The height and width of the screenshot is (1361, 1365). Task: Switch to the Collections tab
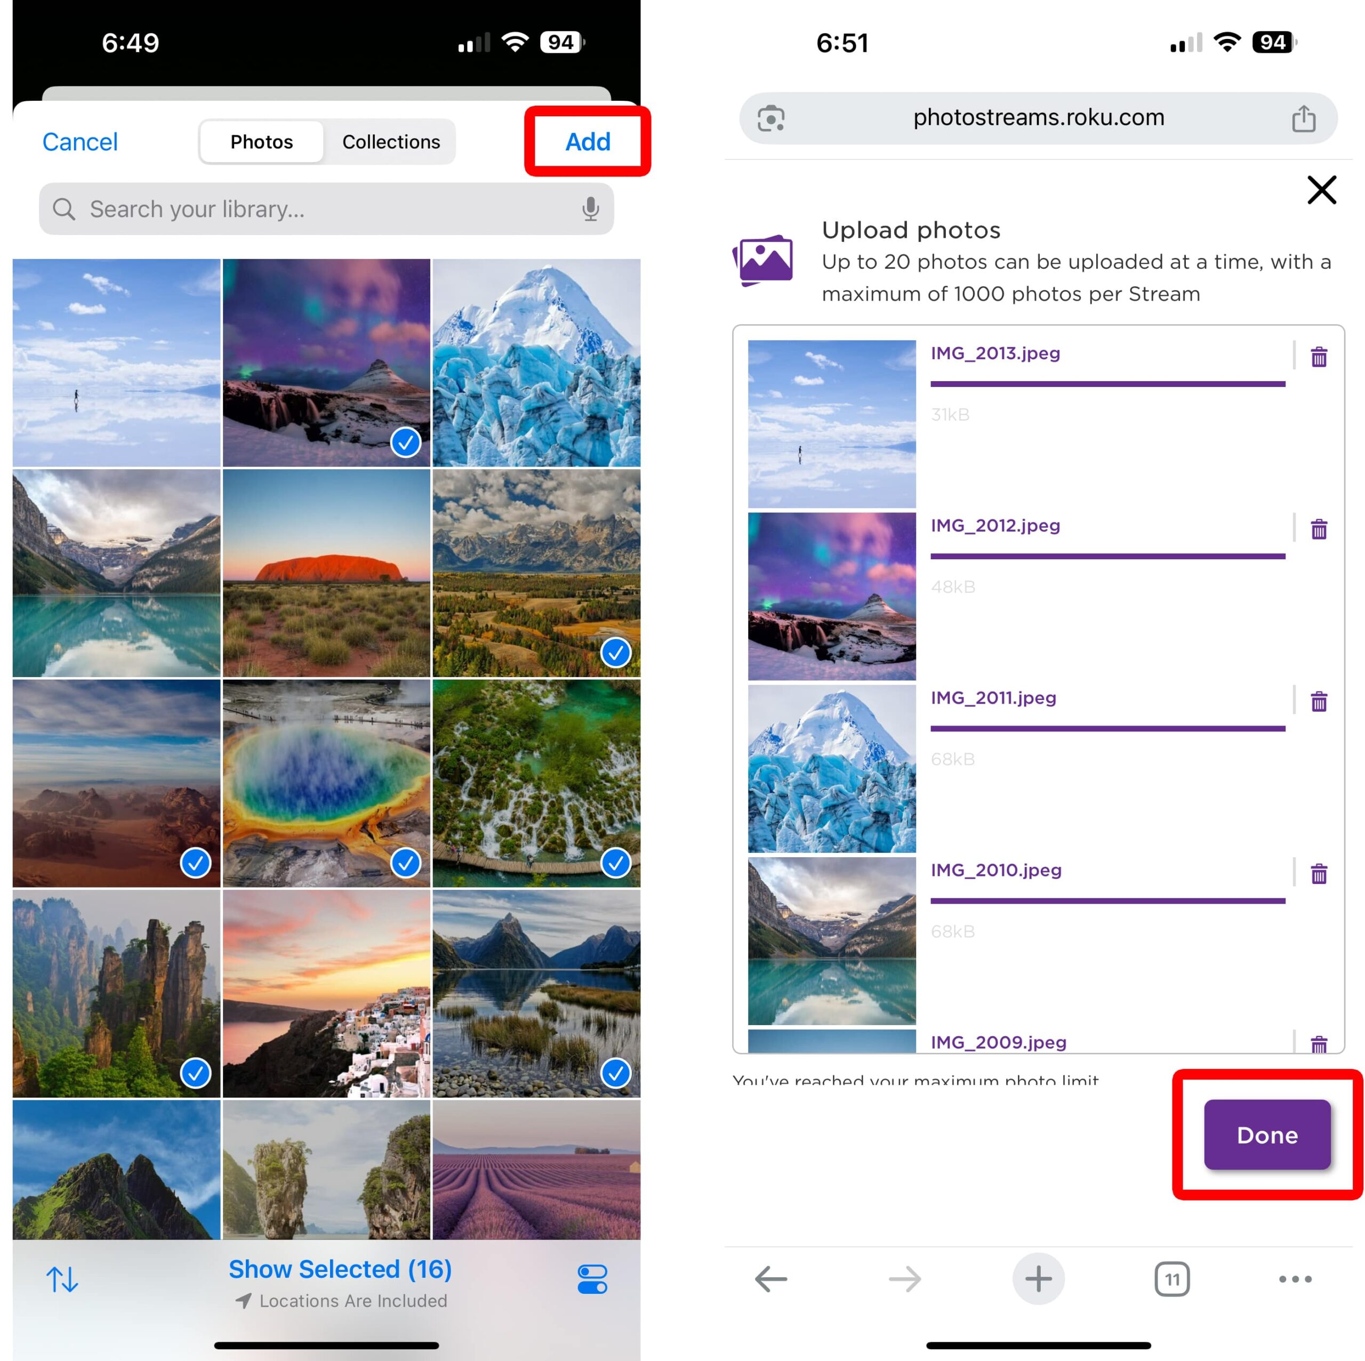(391, 142)
